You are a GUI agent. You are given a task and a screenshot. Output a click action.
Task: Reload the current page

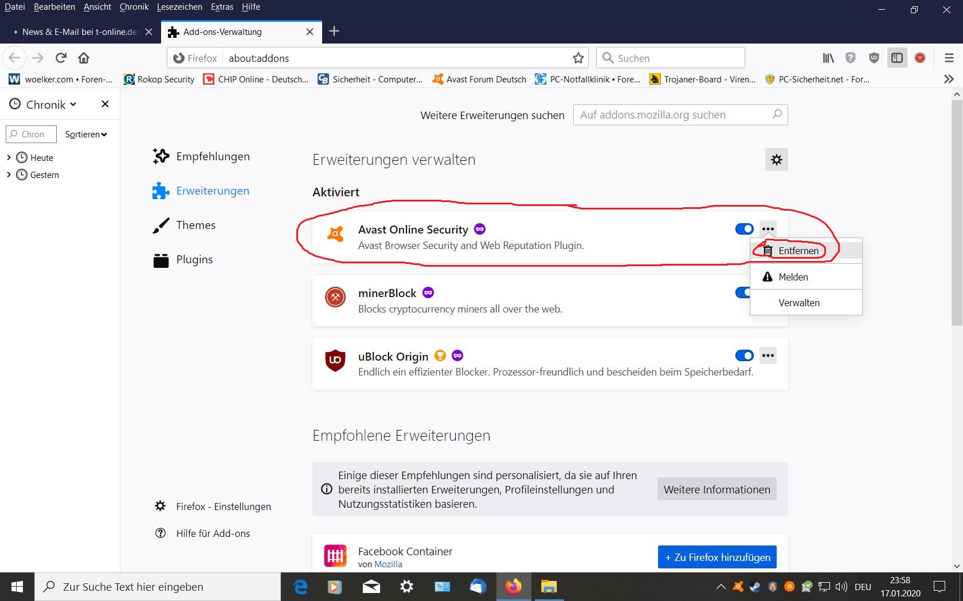pyautogui.click(x=61, y=58)
